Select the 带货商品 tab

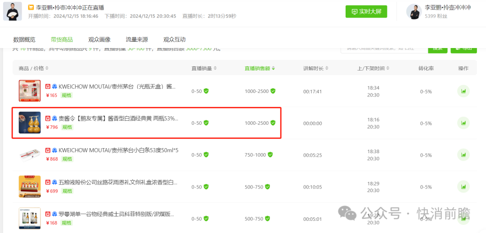pyautogui.click(x=62, y=40)
